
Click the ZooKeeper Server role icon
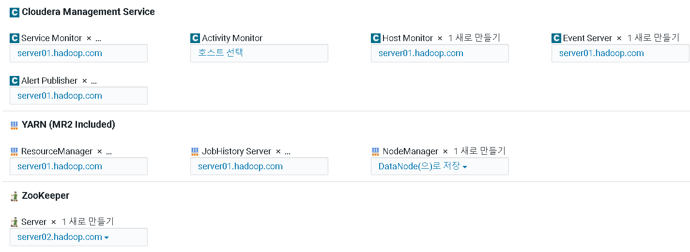[14, 222]
